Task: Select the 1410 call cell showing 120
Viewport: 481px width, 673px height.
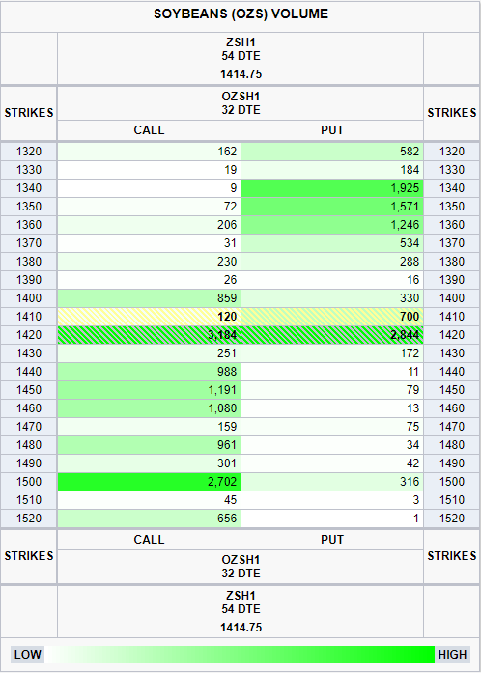Action: click(149, 317)
